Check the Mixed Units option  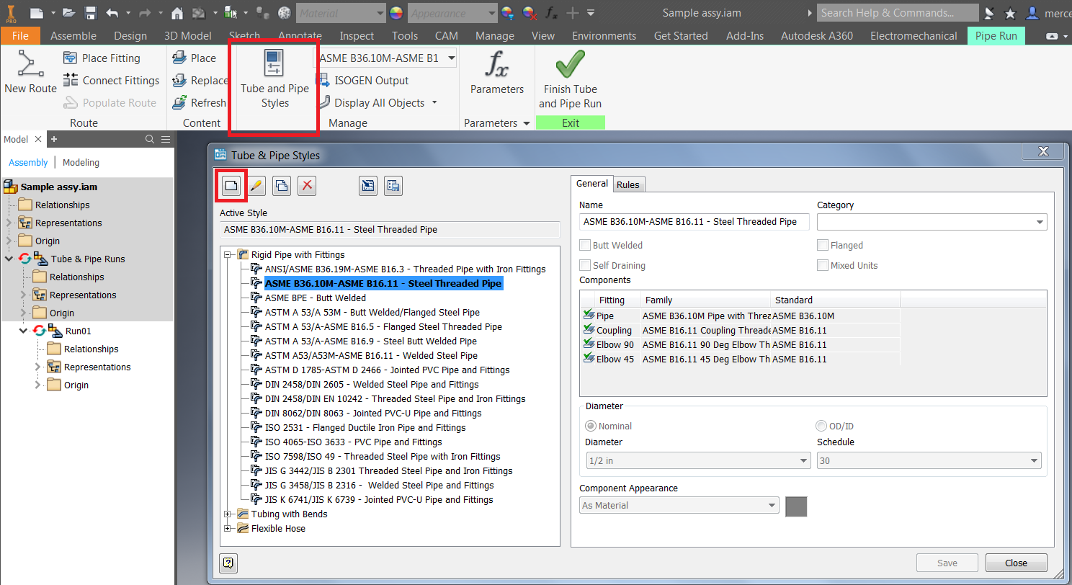point(822,265)
